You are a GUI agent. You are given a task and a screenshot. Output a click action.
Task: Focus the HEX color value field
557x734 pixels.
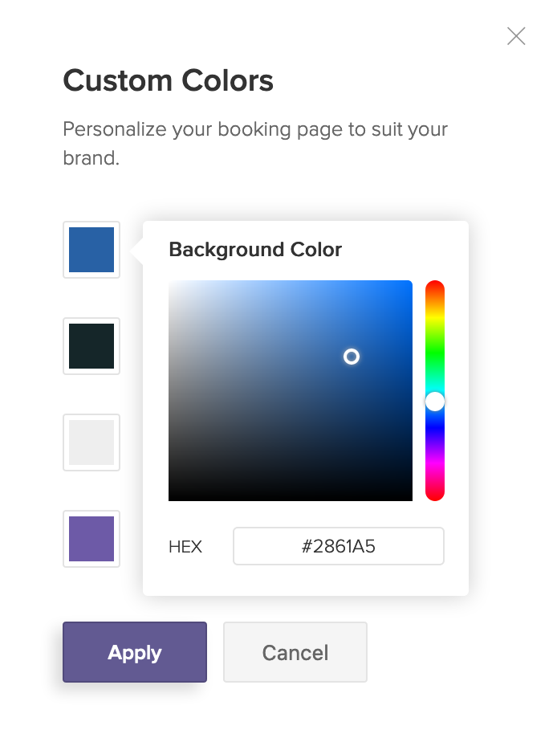click(338, 547)
